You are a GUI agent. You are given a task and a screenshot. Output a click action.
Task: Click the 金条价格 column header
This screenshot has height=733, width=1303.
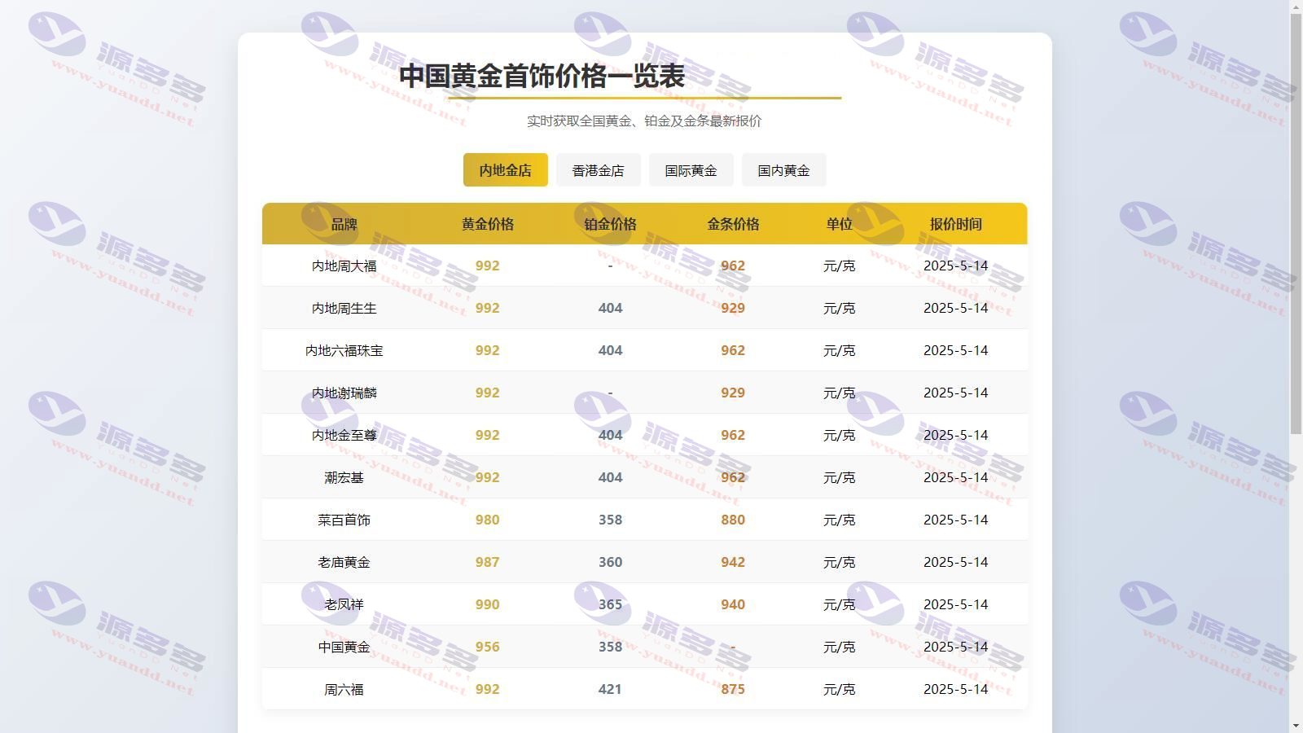pos(733,224)
